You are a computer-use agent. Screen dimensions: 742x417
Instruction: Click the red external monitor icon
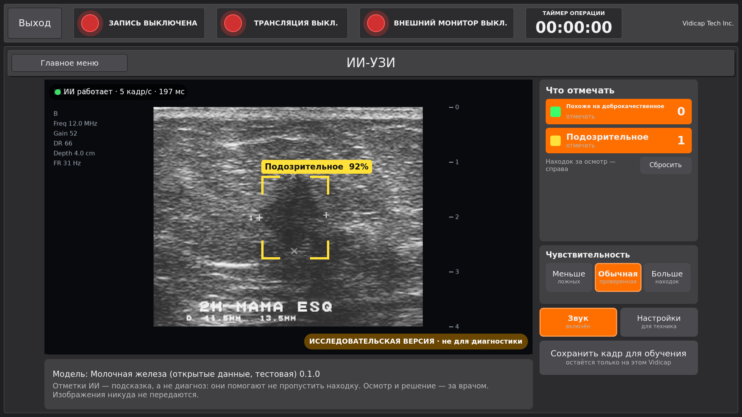[376, 23]
